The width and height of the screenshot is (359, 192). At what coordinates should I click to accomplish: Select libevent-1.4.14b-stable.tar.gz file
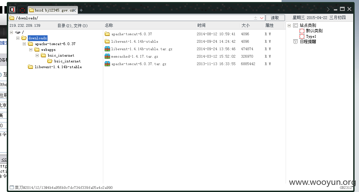tap(142, 49)
